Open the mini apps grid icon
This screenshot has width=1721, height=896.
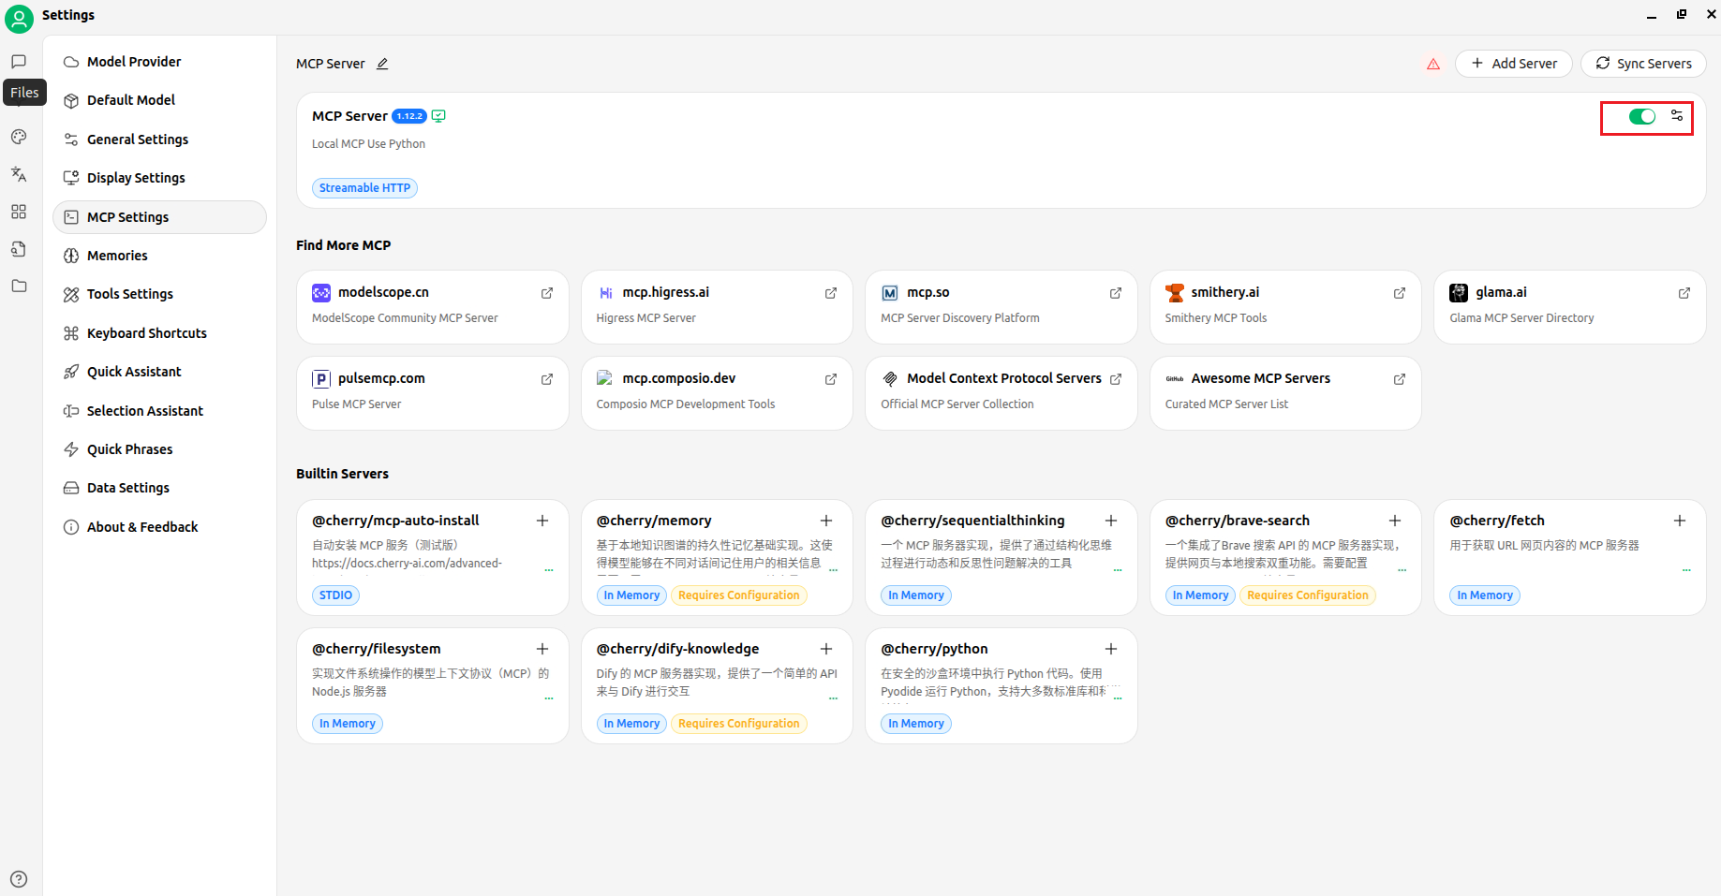pyautogui.click(x=19, y=212)
